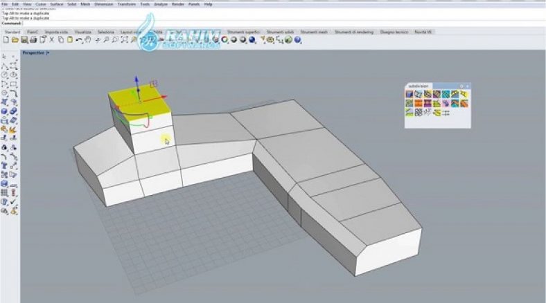Click the teal striped subdivision icon
This screenshot has height=303, width=546.
446,94
